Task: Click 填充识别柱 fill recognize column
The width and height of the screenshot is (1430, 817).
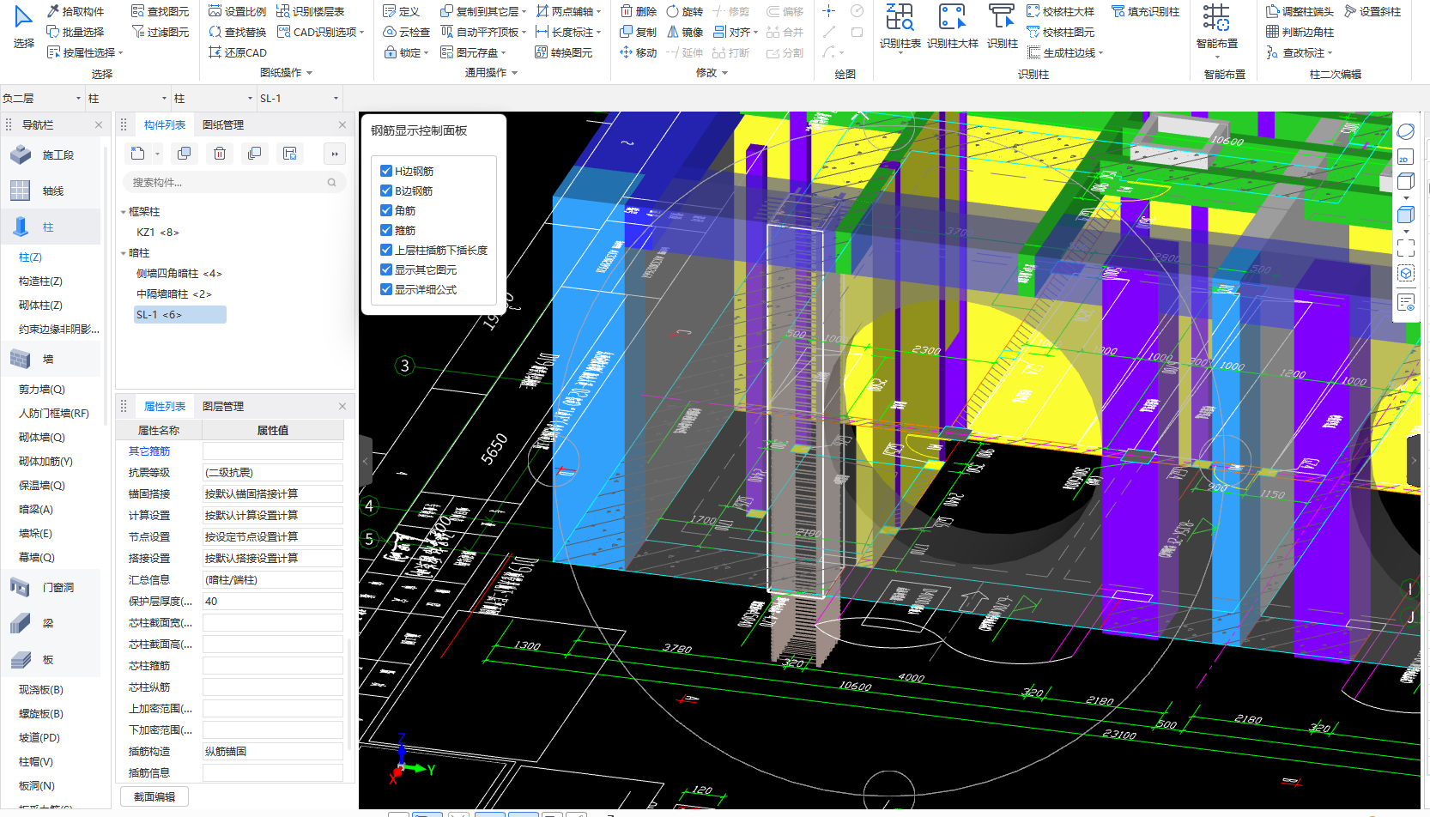Action: coord(1145,11)
